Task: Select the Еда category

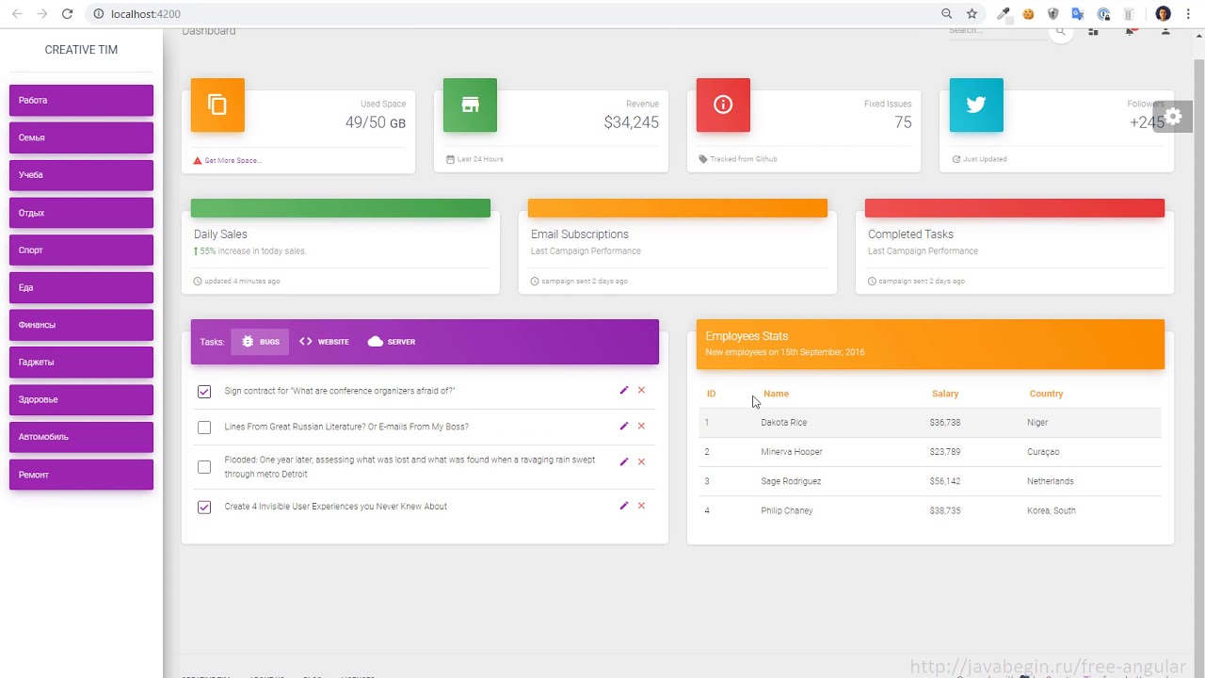Action: click(81, 287)
